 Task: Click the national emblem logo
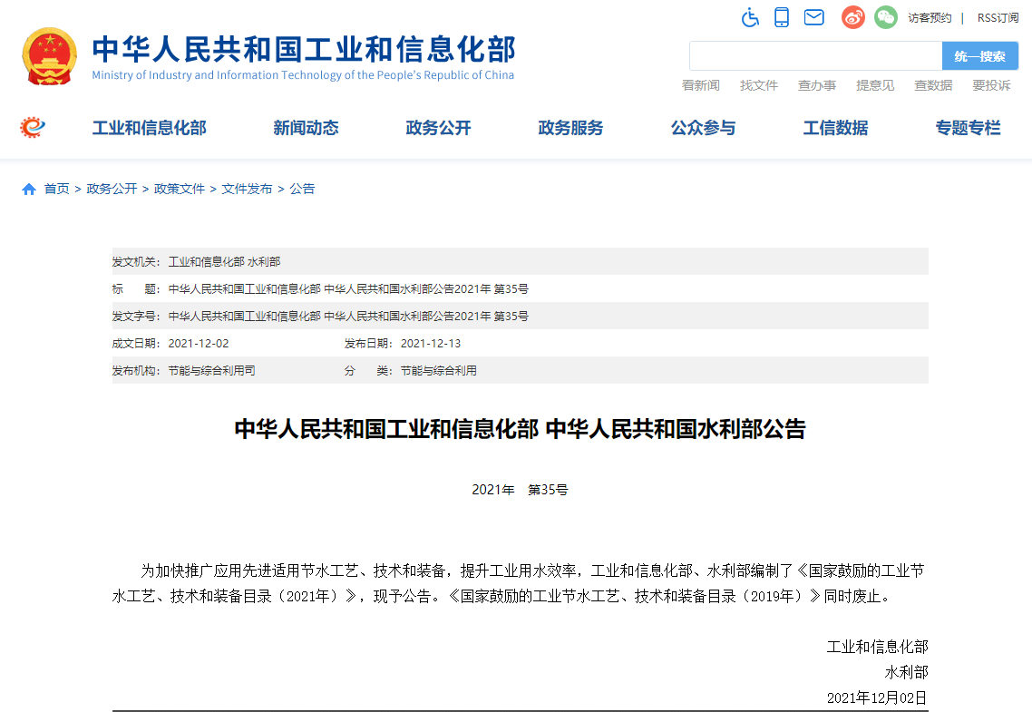[50, 56]
